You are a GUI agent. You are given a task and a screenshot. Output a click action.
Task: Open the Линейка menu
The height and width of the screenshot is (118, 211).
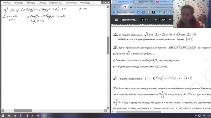tap(71, 3)
